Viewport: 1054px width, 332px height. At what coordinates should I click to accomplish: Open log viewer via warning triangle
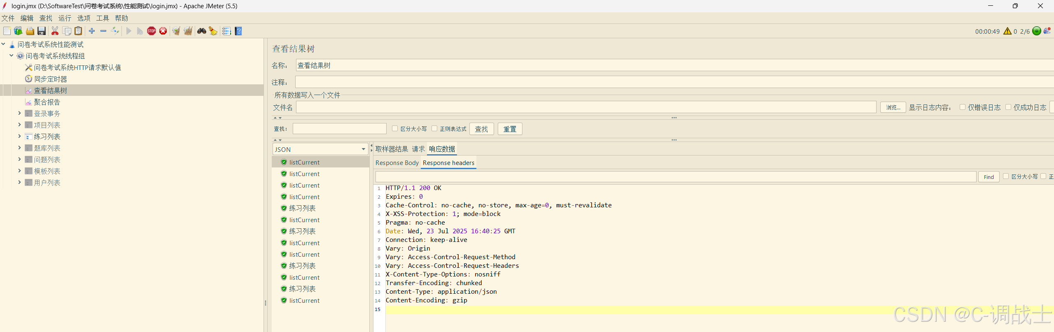coord(1007,31)
